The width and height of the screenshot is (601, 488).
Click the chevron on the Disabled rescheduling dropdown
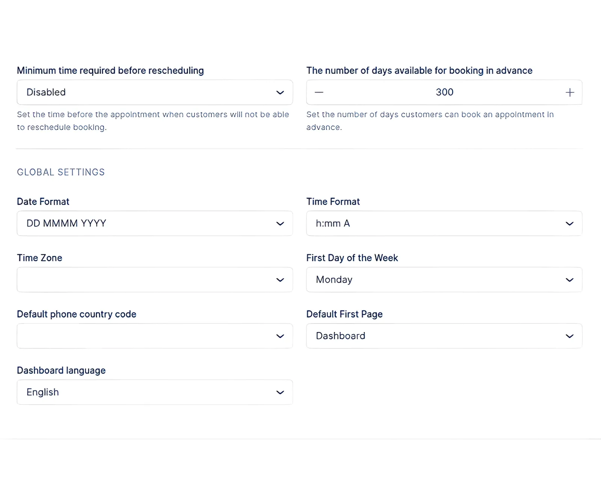[x=280, y=92]
